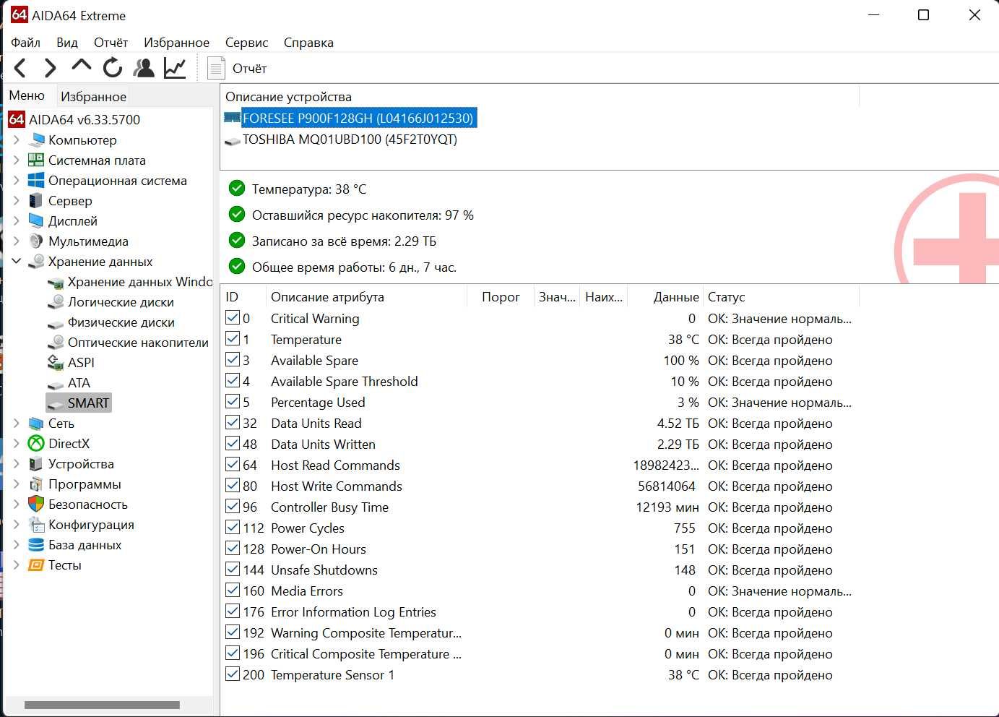Expand the Операционная система tree node
Image resolution: width=999 pixels, height=717 pixels.
pos(17,180)
